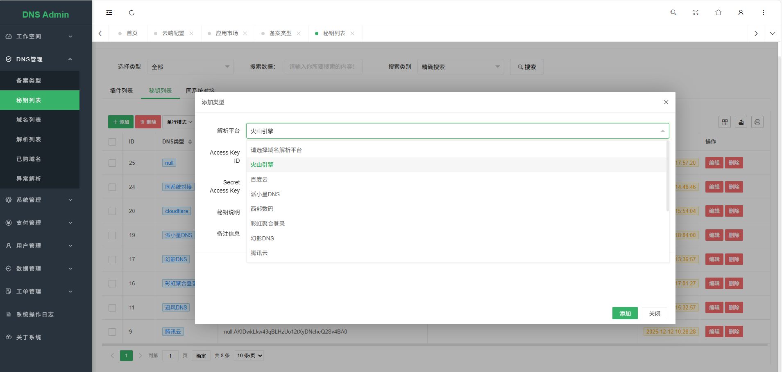The width and height of the screenshot is (782, 372).
Task: Toggle the select-all checkbox in table header
Action: [x=112, y=142]
